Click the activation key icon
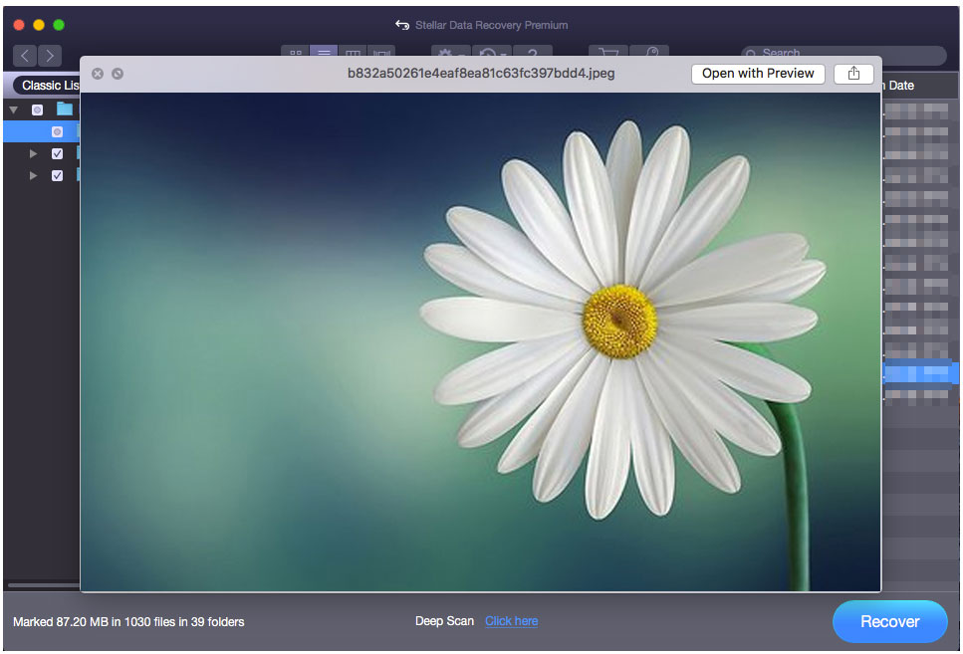Screen dimensions: 963x654 [649, 52]
